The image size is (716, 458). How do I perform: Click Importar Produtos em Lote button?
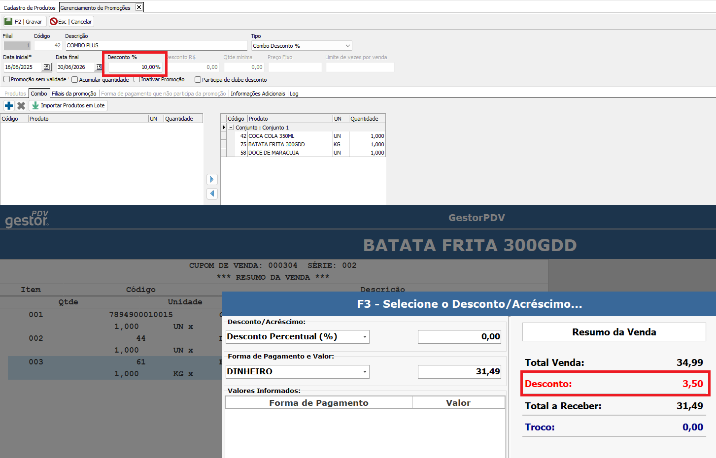pyautogui.click(x=68, y=105)
